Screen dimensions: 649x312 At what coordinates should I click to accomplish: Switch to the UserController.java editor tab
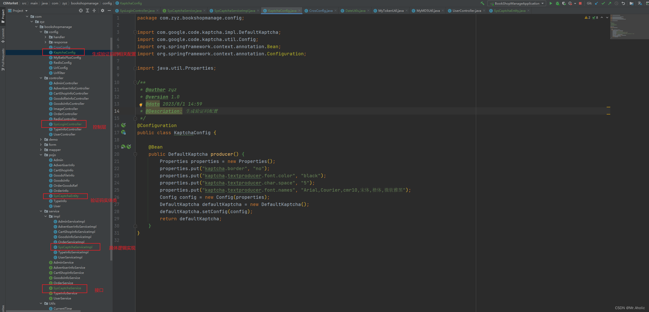pos(466,11)
